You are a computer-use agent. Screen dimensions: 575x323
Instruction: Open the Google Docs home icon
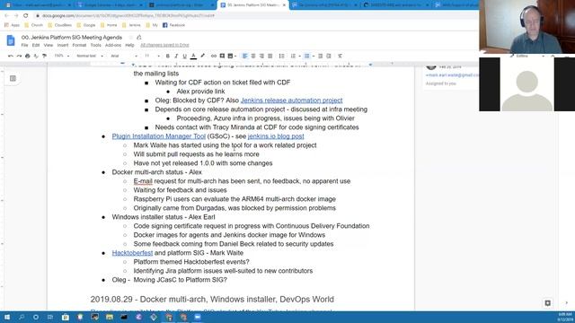point(11,40)
